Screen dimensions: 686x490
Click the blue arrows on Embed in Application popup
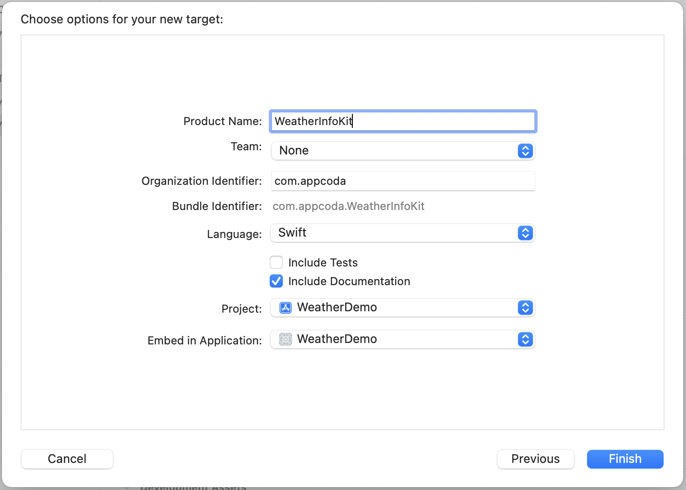(x=525, y=339)
